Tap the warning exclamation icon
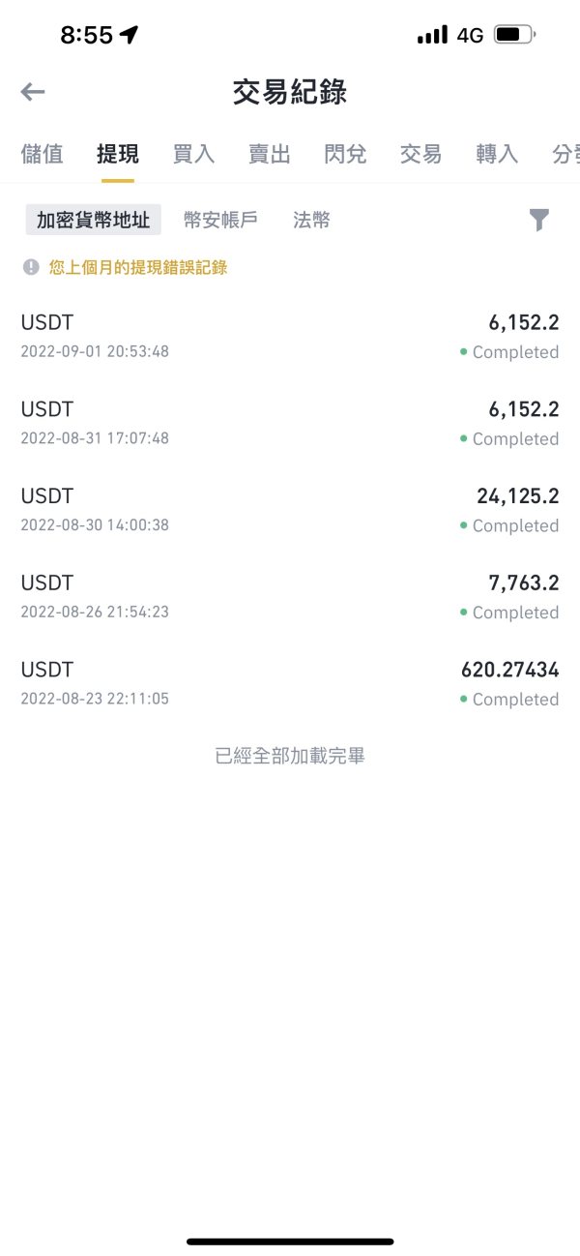The width and height of the screenshot is (580, 1256). tap(31, 267)
